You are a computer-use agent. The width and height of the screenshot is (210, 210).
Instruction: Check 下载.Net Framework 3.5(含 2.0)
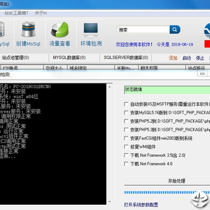(x=126, y=155)
